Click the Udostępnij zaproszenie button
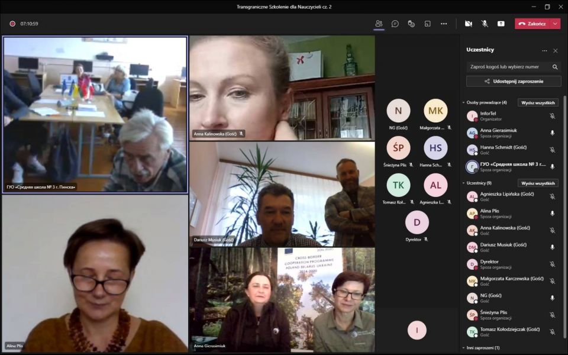Viewport: 568px width, 355px height. pyautogui.click(x=513, y=81)
